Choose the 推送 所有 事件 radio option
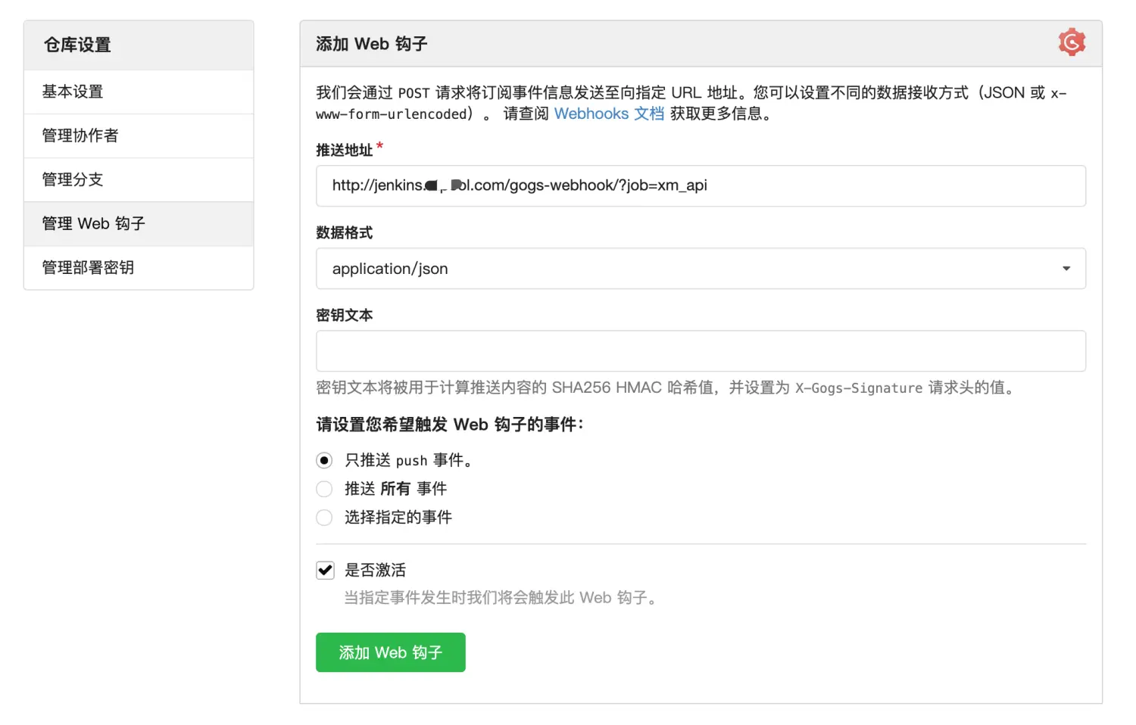The width and height of the screenshot is (1136, 725). point(324,489)
